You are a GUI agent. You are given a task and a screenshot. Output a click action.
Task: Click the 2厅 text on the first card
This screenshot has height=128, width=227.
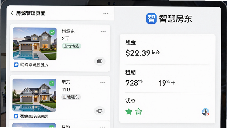[x=66, y=38]
